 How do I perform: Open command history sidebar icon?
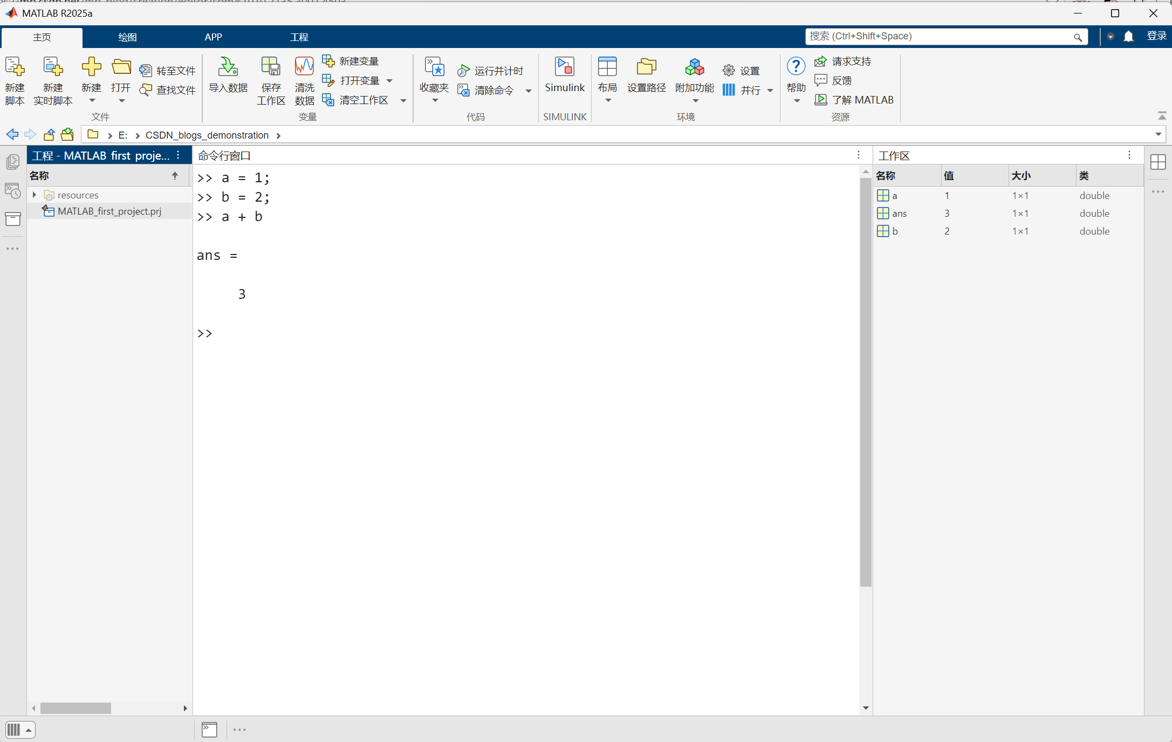(x=12, y=190)
